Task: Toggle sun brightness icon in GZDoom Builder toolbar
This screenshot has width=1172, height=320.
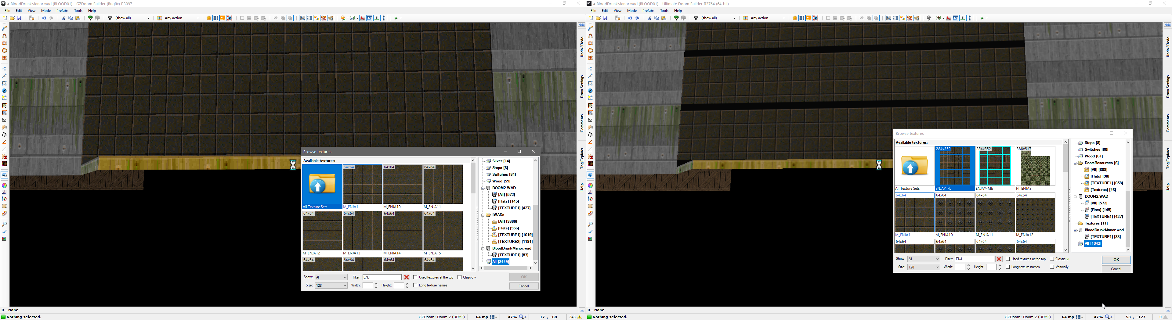Action: (x=209, y=18)
